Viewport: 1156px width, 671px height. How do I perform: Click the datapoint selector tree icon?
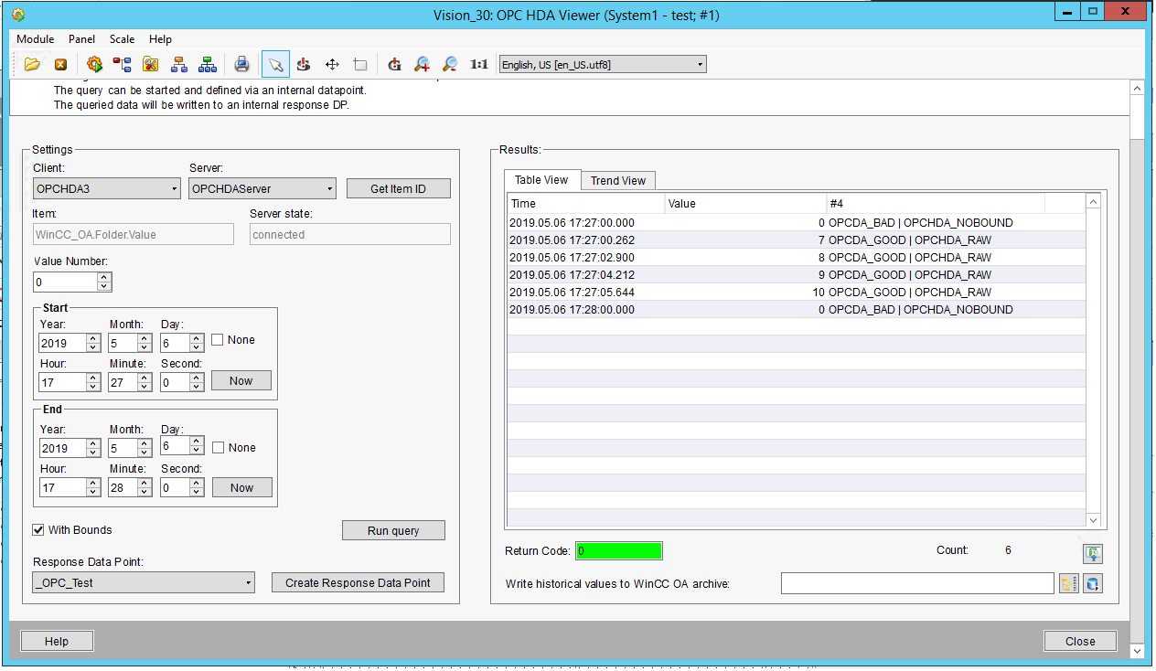coord(1069,583)
